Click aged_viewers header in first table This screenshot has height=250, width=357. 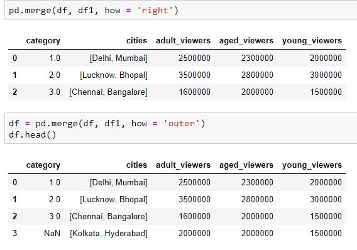point(246,40)
